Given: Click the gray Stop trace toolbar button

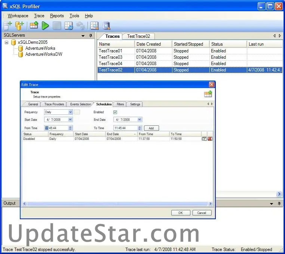Looking at the screenshot, I should tap(57, 26).
